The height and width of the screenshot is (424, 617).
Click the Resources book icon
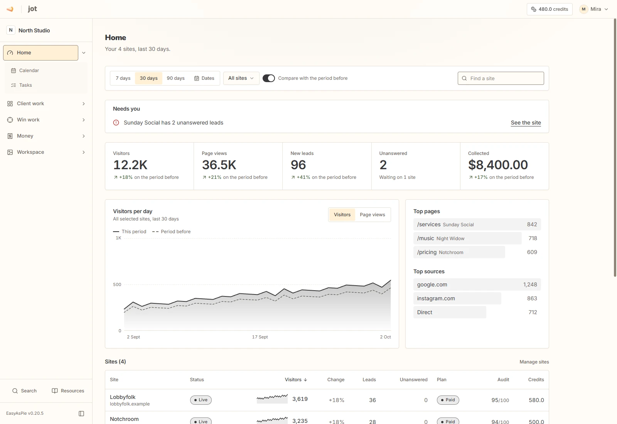[x=55, y=391]
